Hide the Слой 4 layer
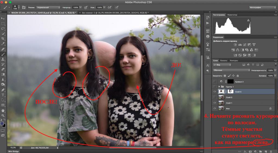The image size is (278, 153). pos(215,92)
